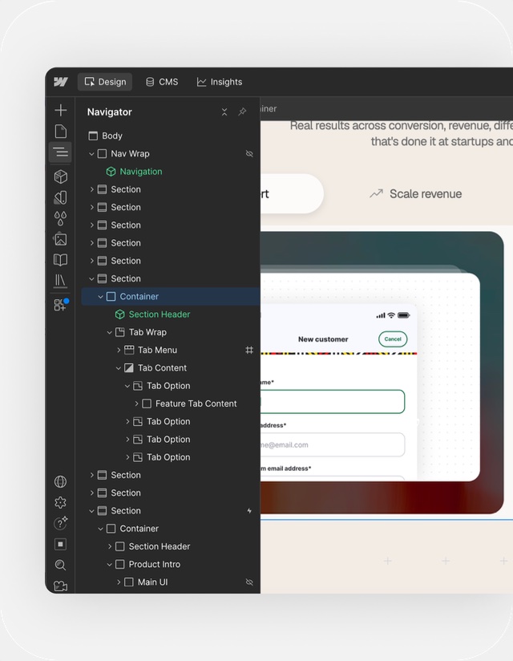Open the Components cube icon in sidebar
The height and width of the screenshot is (661, 513).
[61, 176]
